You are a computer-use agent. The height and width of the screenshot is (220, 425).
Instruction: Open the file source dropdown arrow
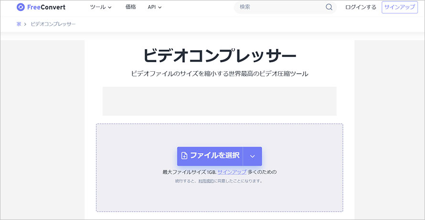coord(252,156)
